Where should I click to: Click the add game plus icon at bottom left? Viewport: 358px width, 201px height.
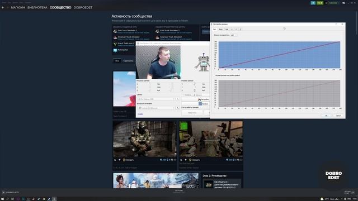click(4, 192)
